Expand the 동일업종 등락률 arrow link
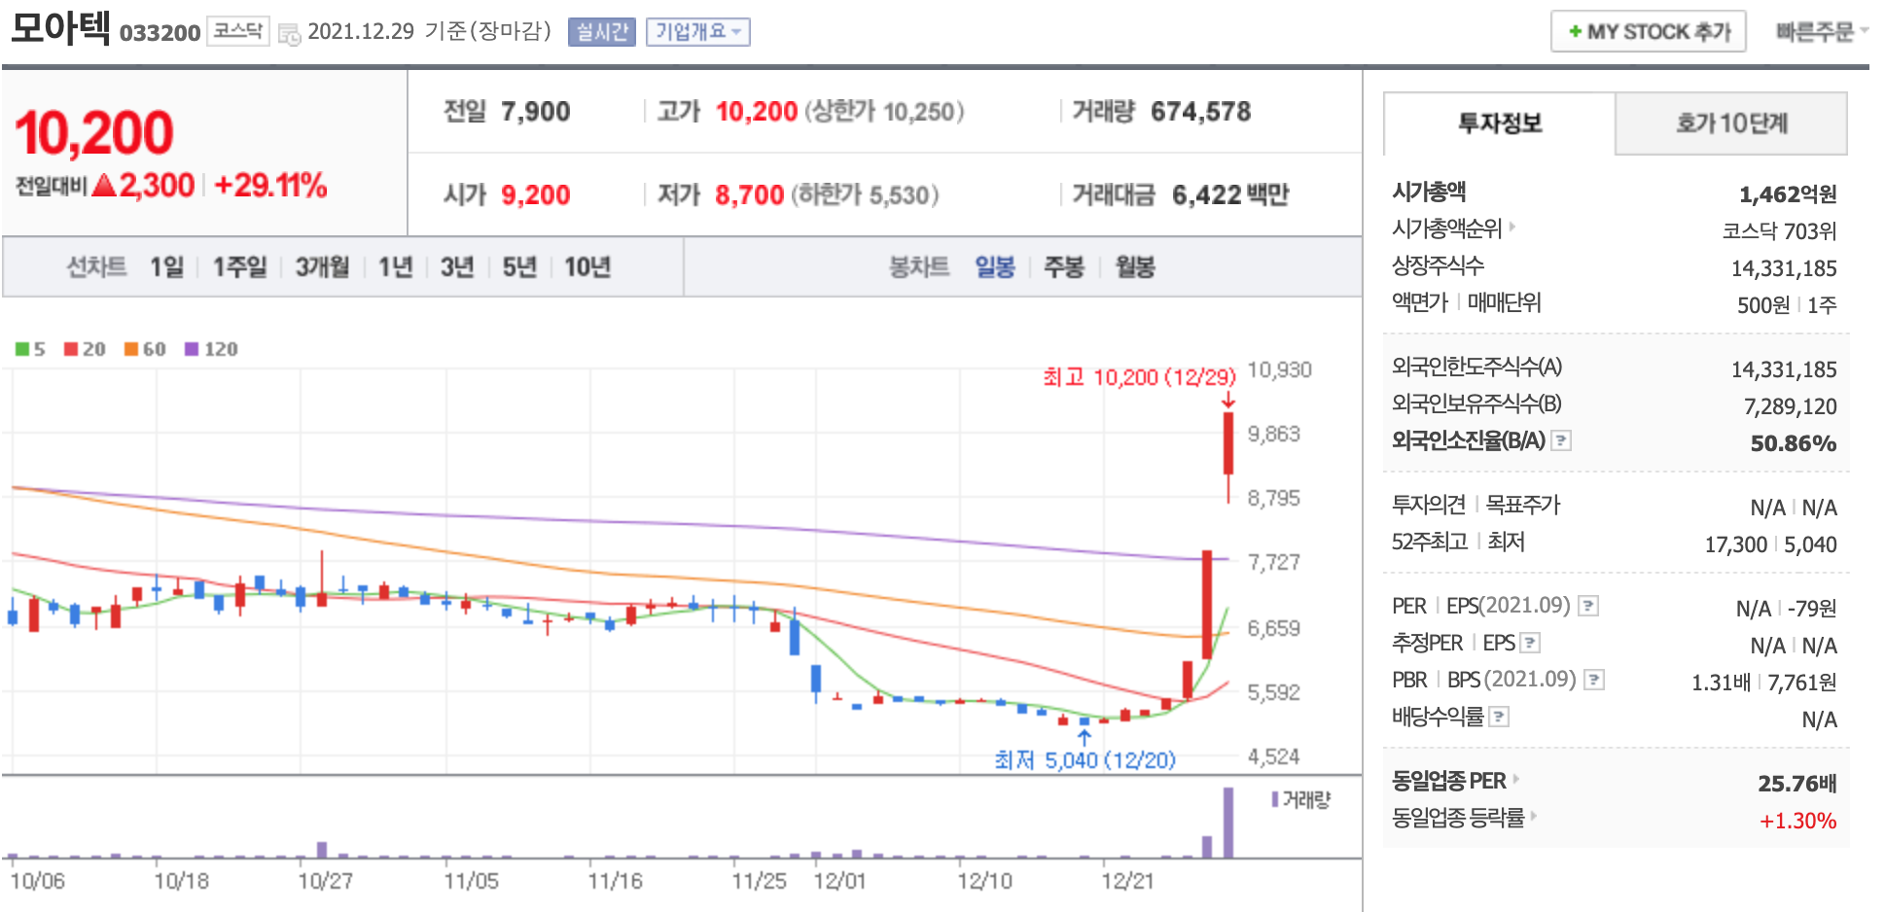Viewport: 1885px width, 912px height. coord(1533,816)
